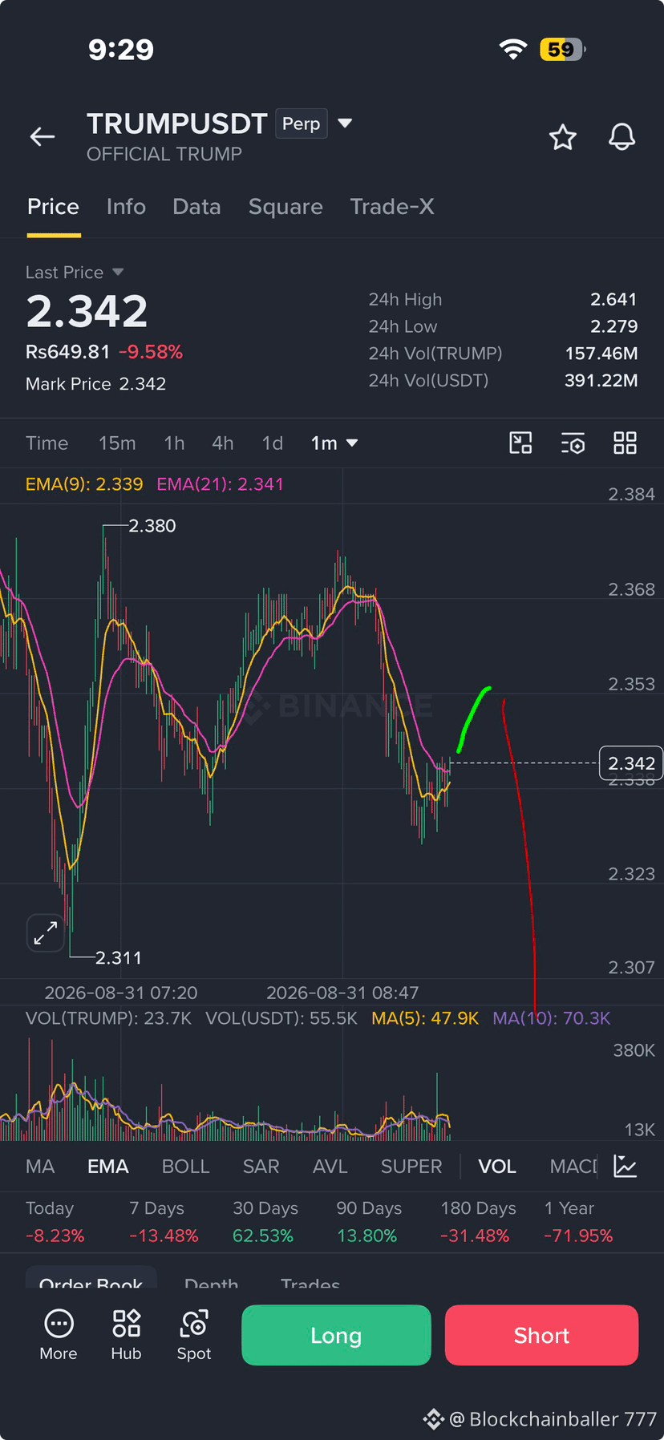664x1440 pixels.
Task: Switch to the Data tab
Action: click(196, 207)
